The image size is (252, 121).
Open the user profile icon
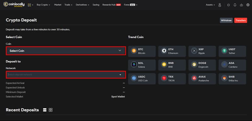click(220, 5)
